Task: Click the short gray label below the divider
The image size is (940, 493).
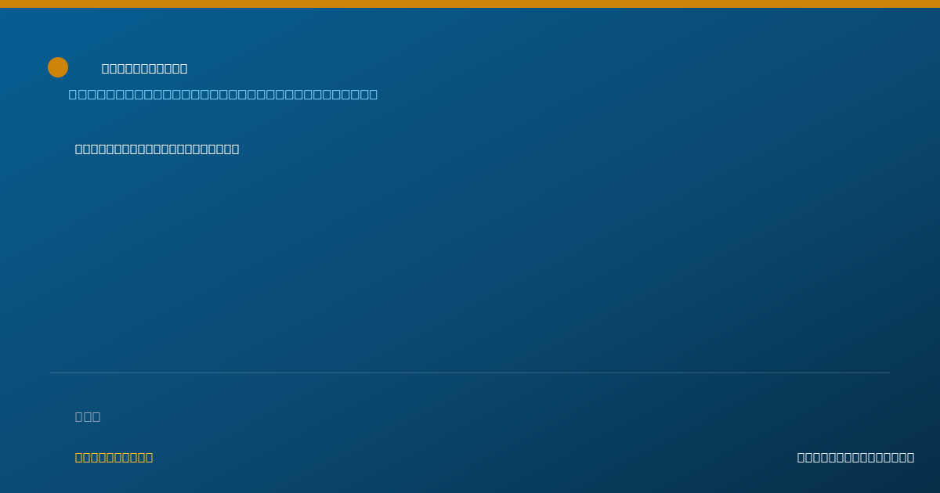Action: click(88, 417)
